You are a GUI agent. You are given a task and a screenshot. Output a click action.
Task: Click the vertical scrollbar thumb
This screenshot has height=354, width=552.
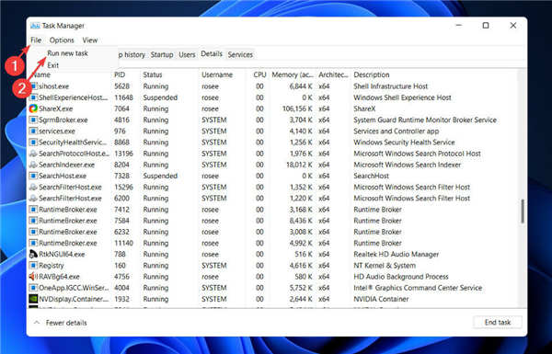click(x=523, y=211)
